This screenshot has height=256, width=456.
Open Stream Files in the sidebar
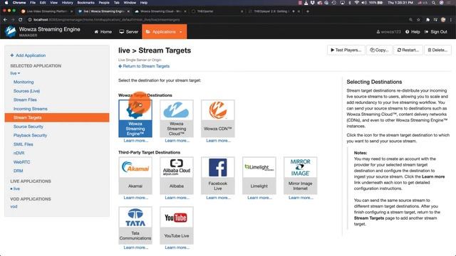click(25, 100)
